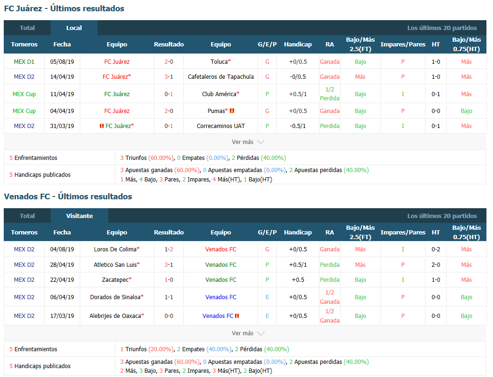493x377 pixels.
Task: Click 'Los últimos 20 partidos' in Venados FC section
Action: pos(442,216)
